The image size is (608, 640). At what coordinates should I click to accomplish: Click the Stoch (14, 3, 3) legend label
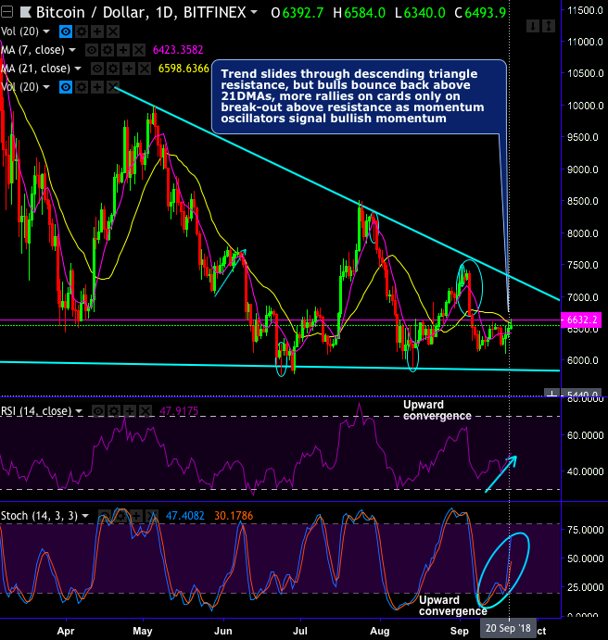pos(39,516)
